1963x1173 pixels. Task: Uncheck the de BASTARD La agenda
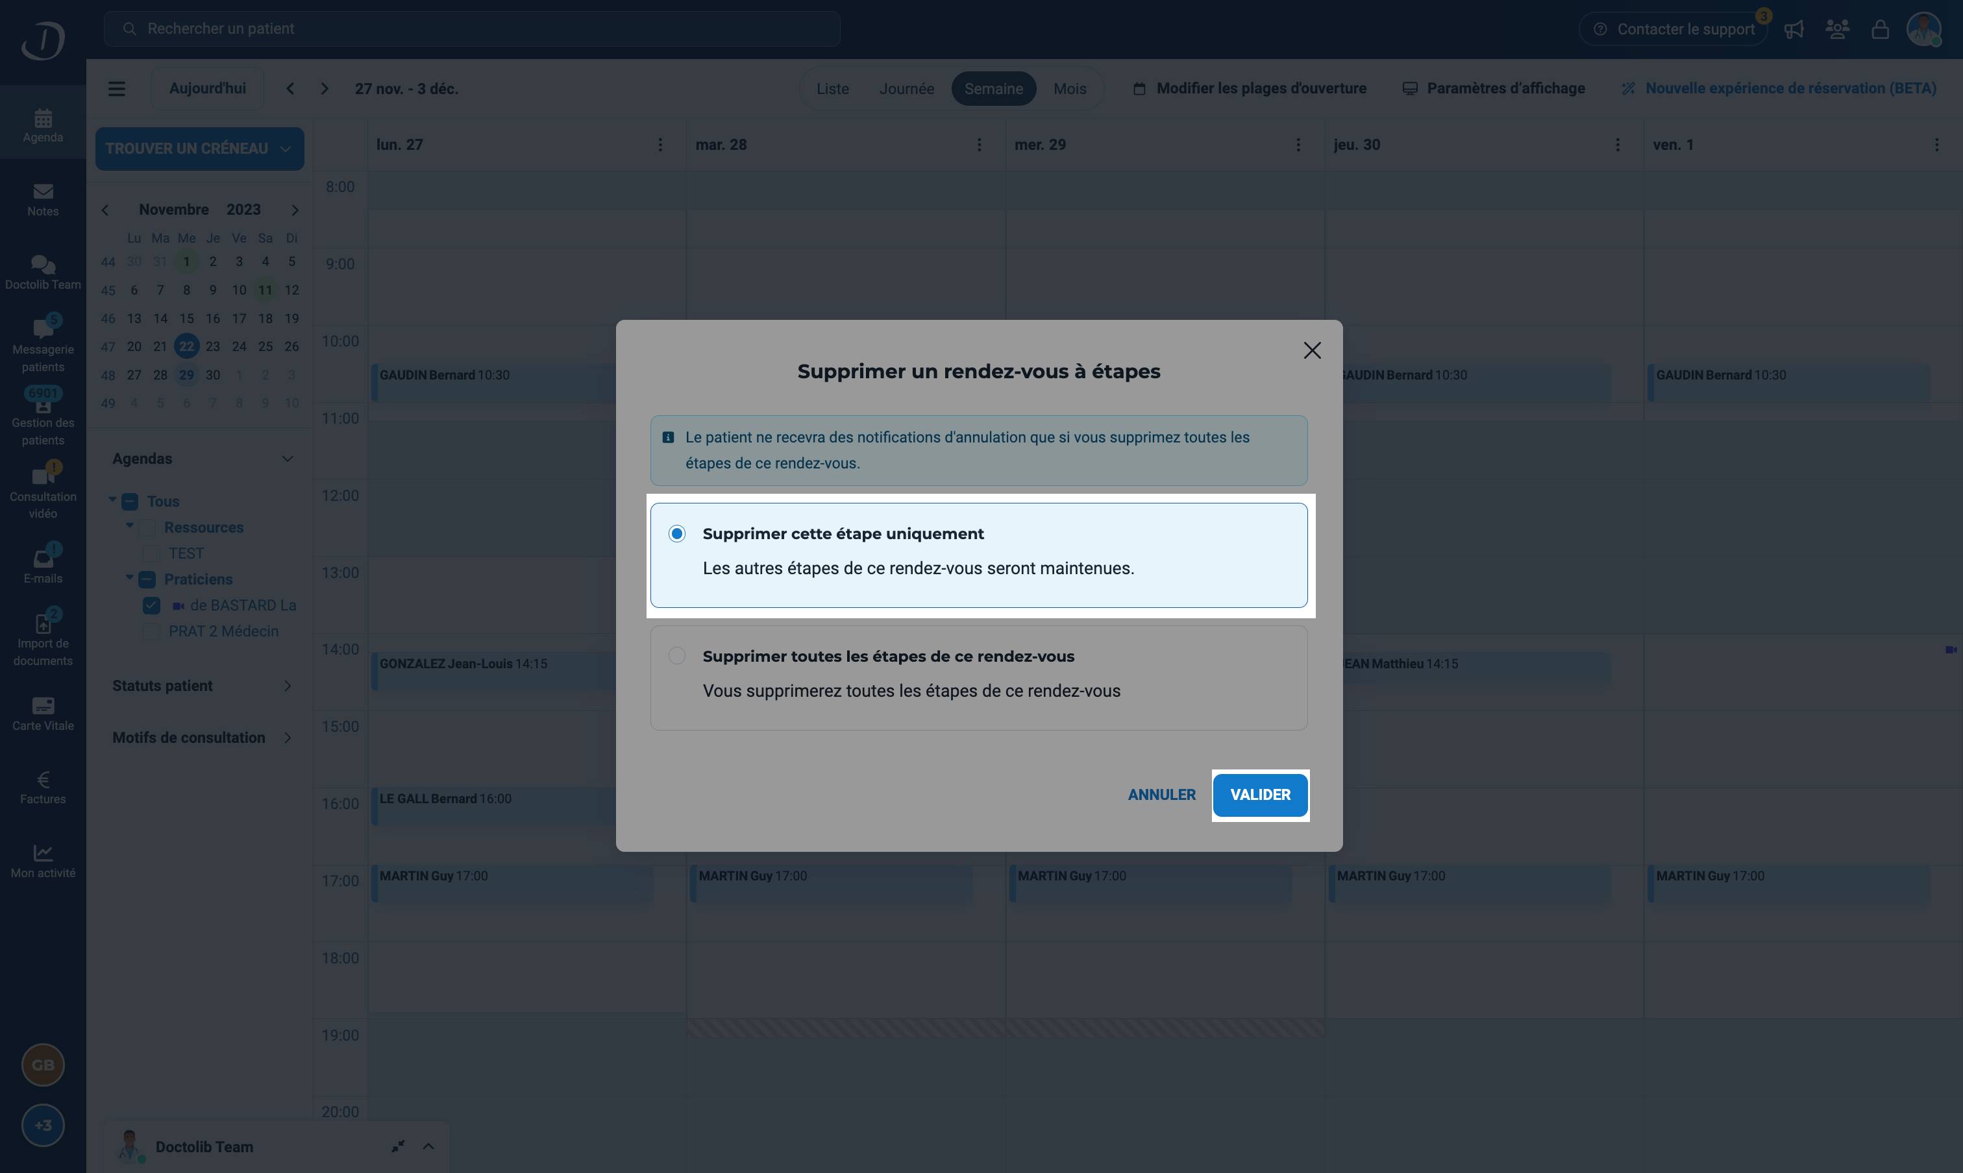(151, 605)
